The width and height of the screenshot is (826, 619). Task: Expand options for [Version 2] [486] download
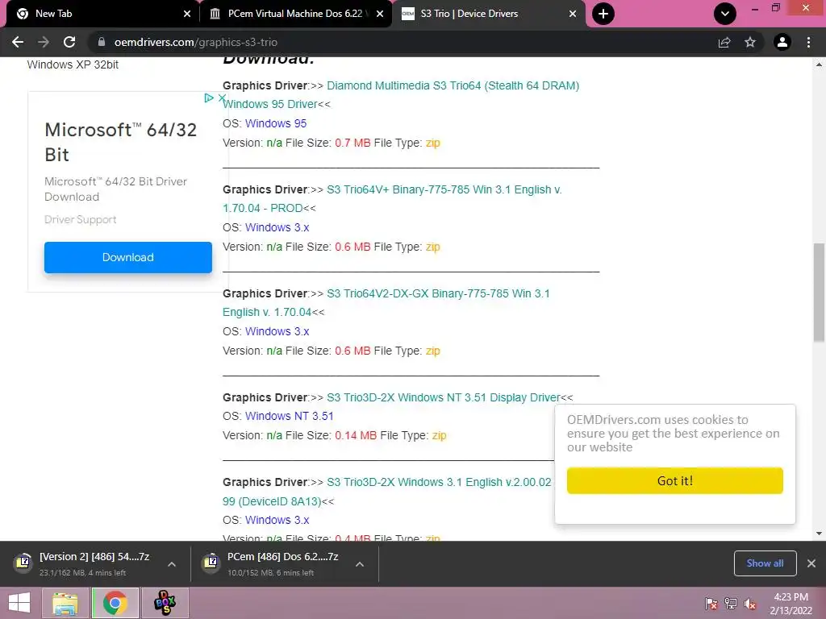pos(172,564)
